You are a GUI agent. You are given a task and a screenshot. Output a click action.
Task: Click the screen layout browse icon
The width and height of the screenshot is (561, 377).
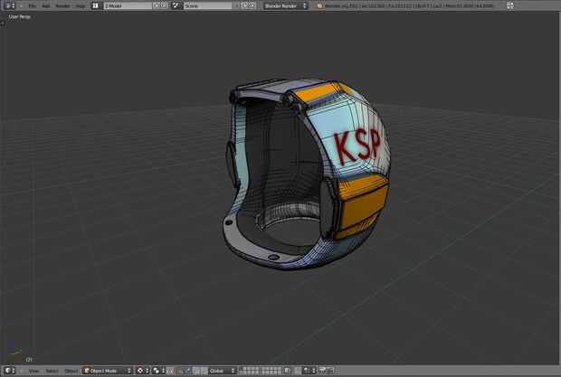(x=96, y=5)
